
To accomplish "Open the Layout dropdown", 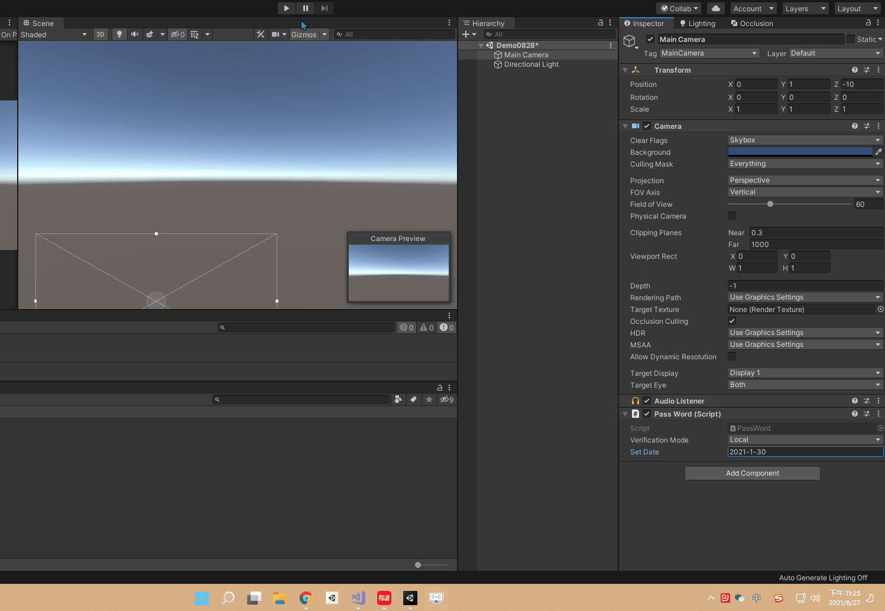I will point(857,8).
